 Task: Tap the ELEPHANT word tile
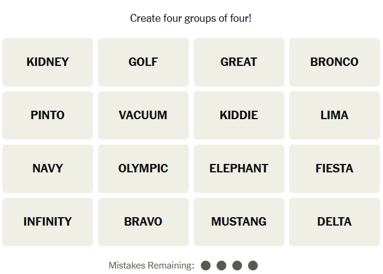[239, 168]
